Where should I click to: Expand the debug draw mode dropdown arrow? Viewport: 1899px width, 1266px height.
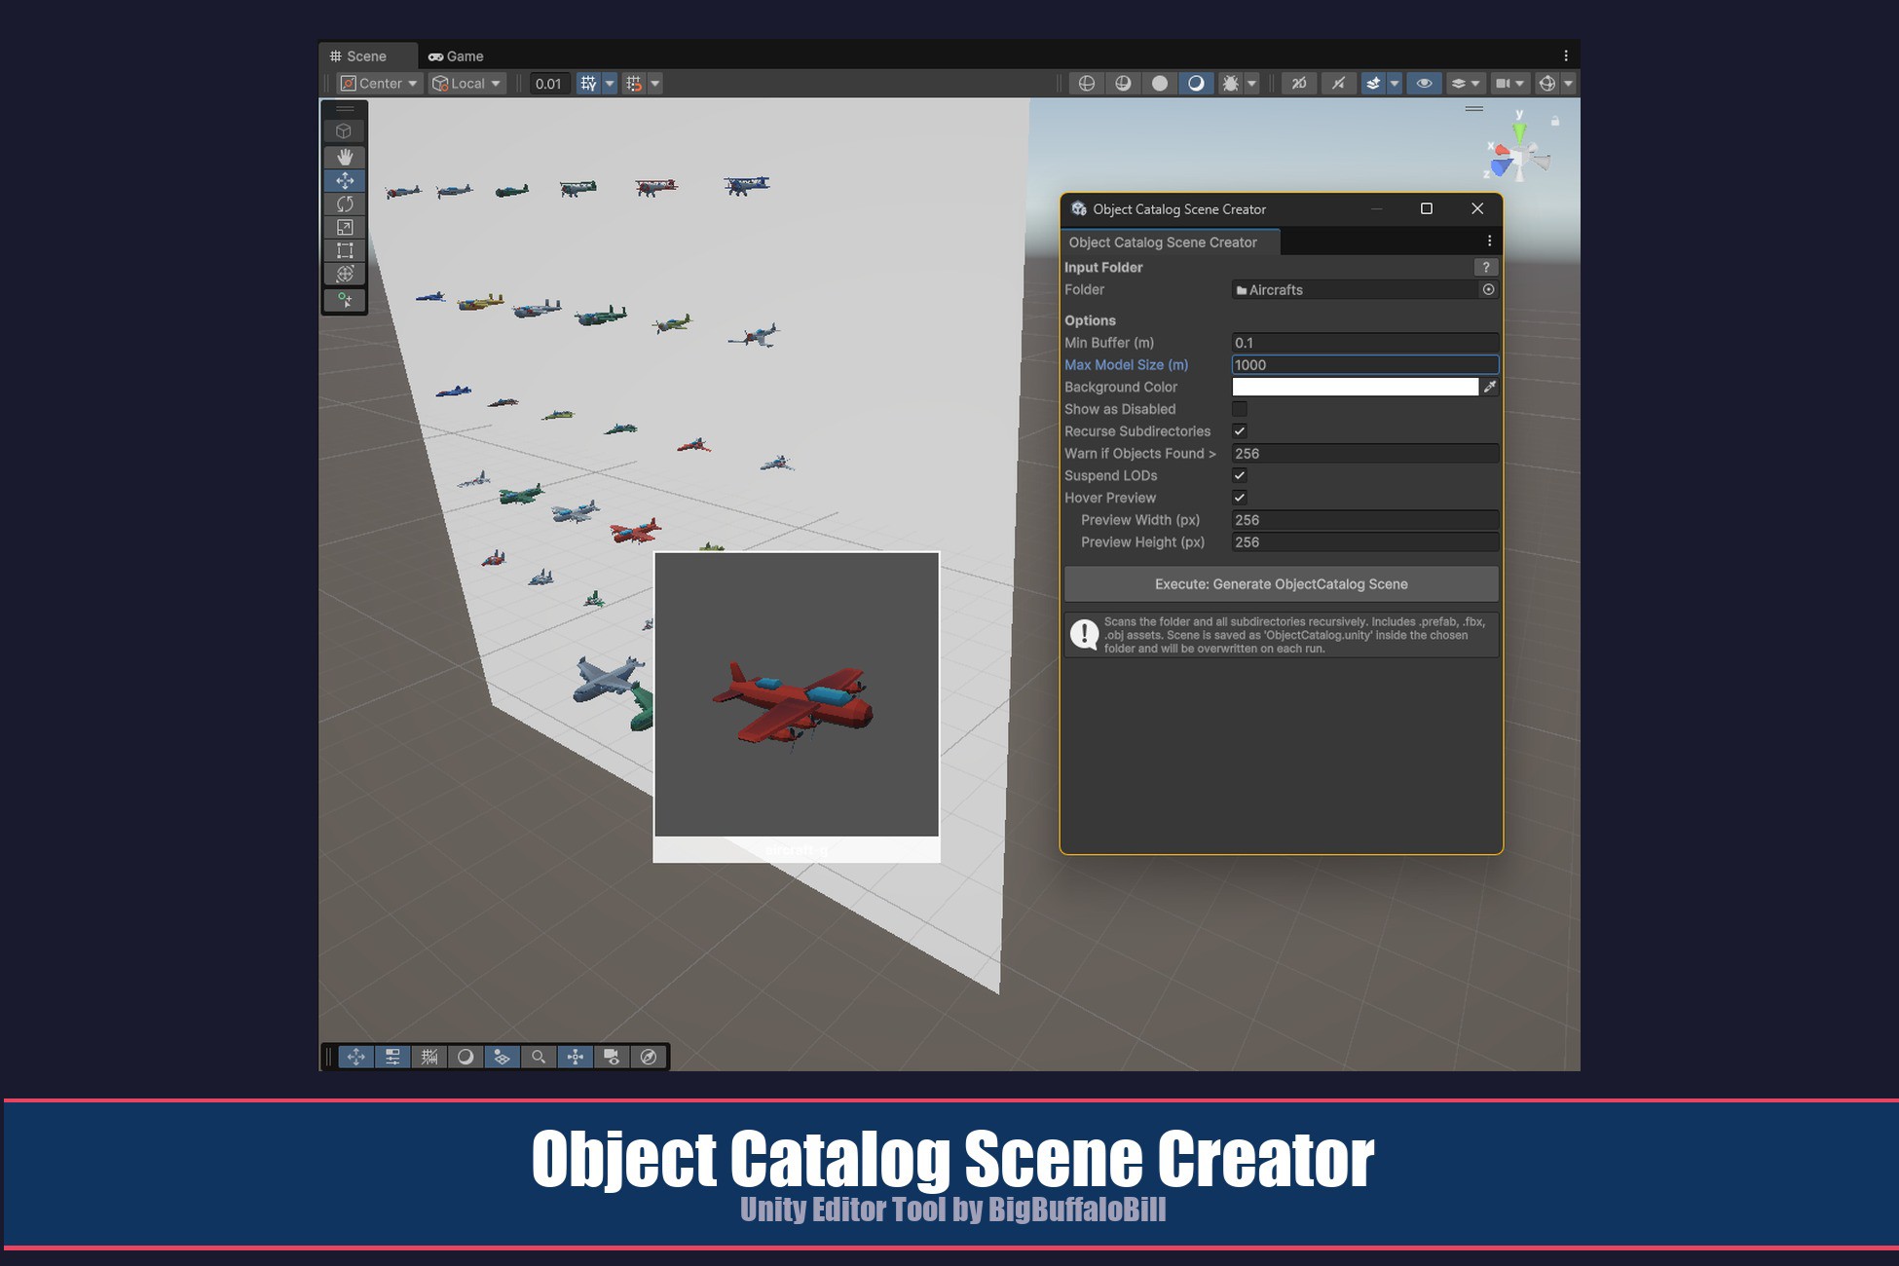1252,84
